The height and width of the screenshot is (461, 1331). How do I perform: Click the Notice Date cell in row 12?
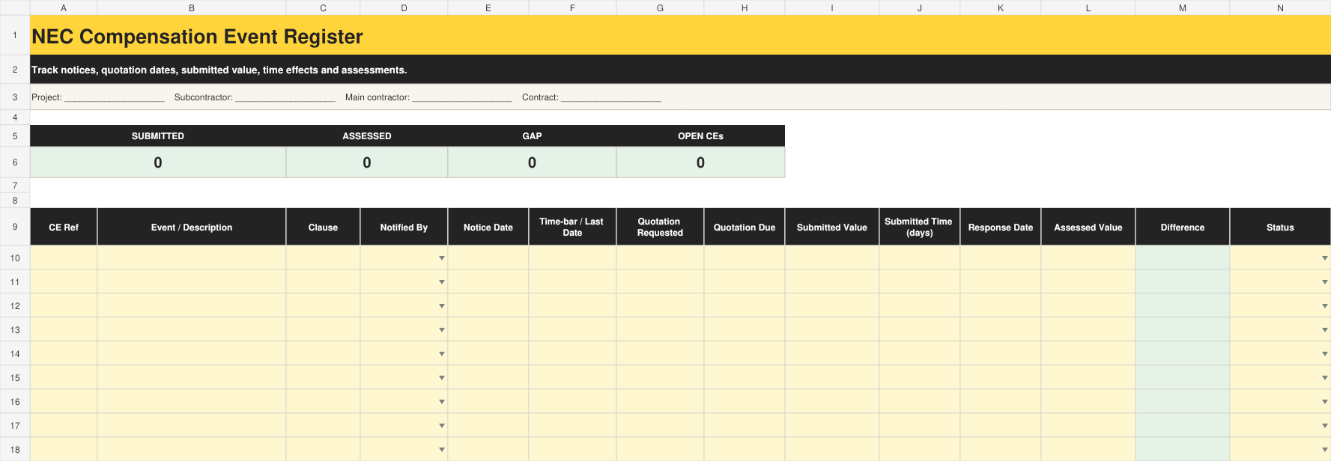tap(488, 305)
